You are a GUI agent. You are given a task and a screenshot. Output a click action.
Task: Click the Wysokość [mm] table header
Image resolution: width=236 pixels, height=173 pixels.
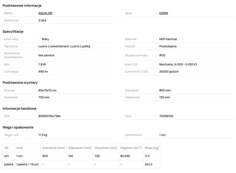pos(106,148)
